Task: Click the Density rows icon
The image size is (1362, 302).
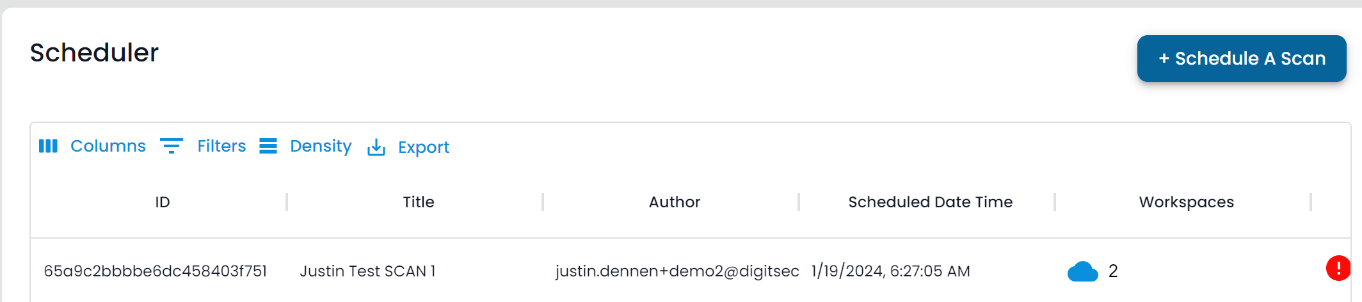Action: coord(268,146)
